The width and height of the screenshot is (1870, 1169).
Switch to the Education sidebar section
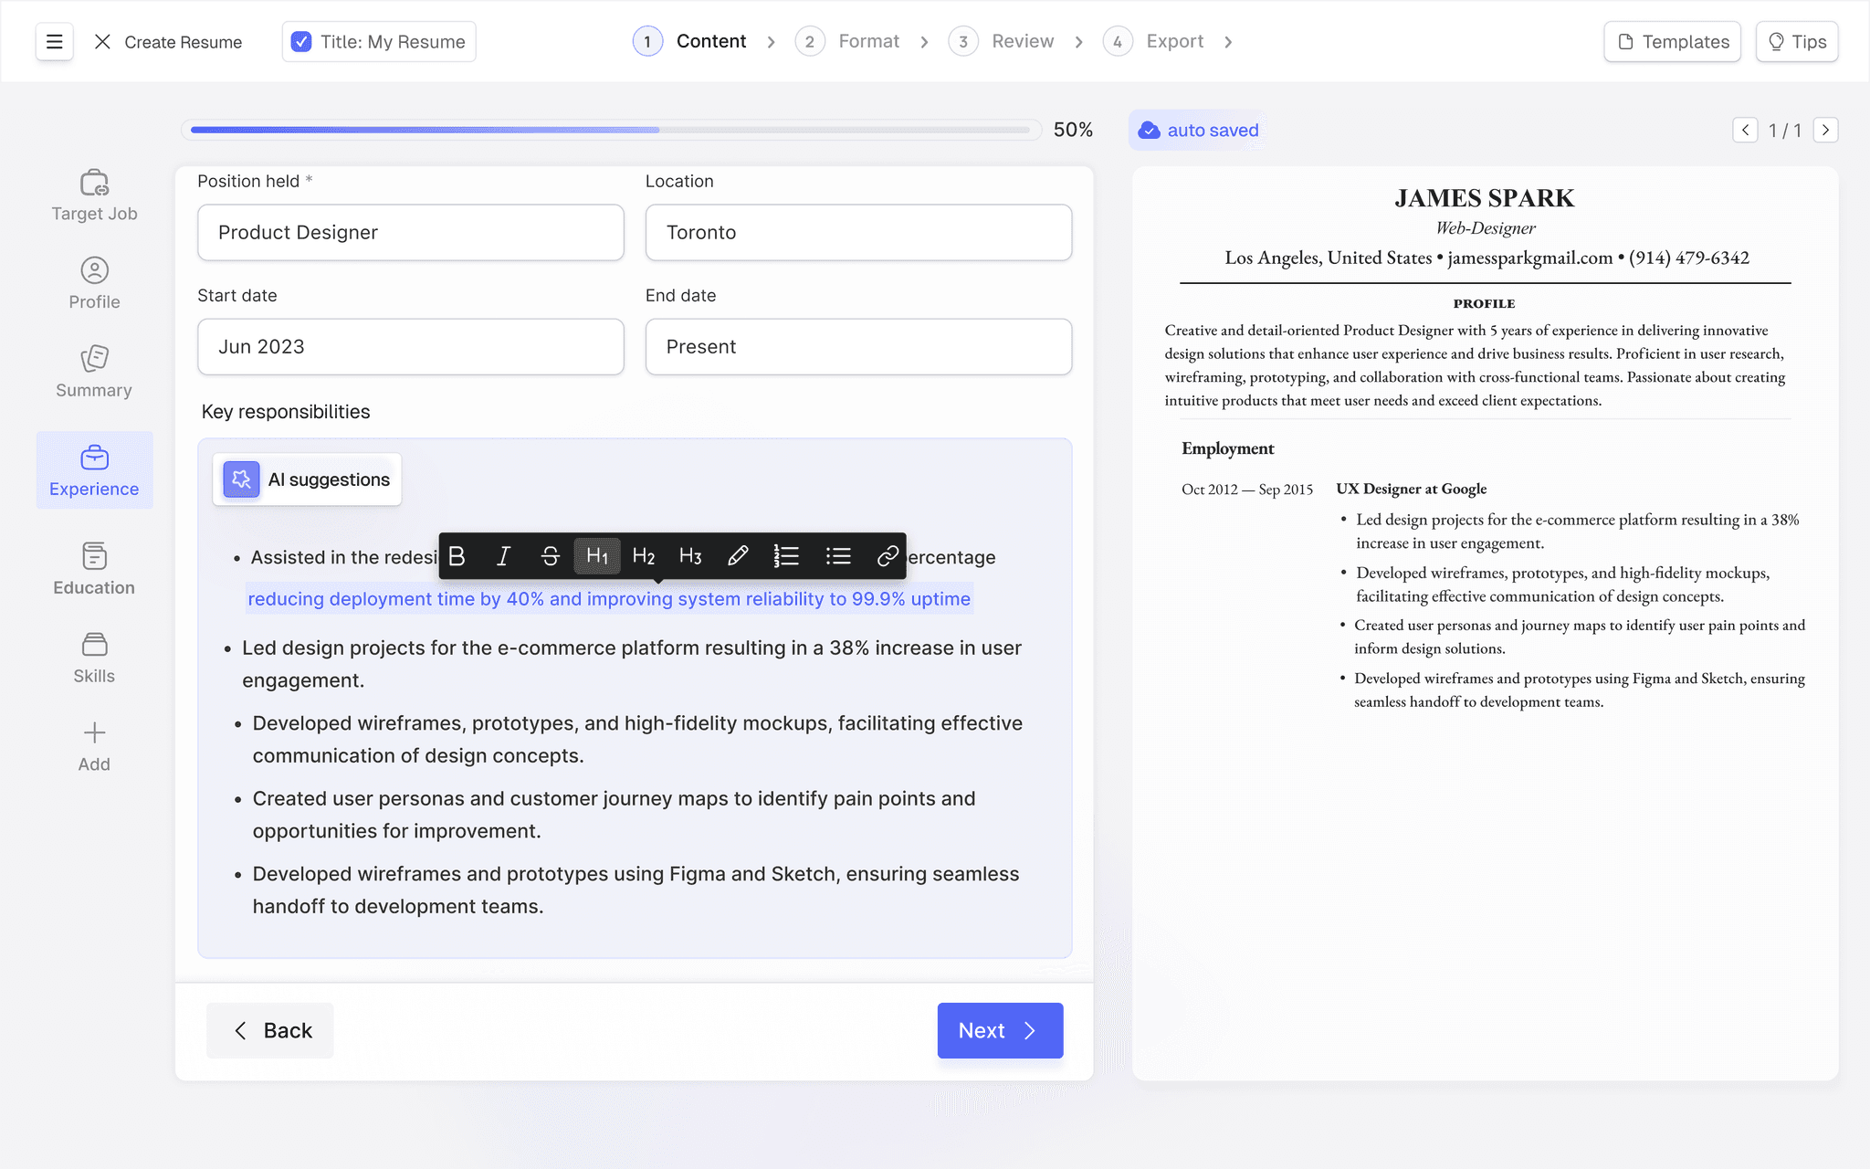(94, 567)
